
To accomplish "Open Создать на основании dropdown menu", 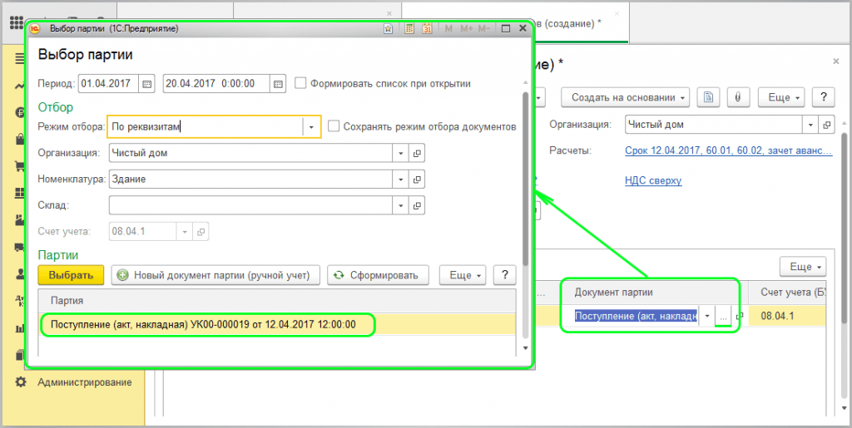I will click(629, 97).
